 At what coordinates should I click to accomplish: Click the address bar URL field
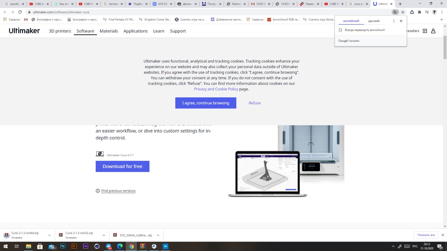(210, 12)
